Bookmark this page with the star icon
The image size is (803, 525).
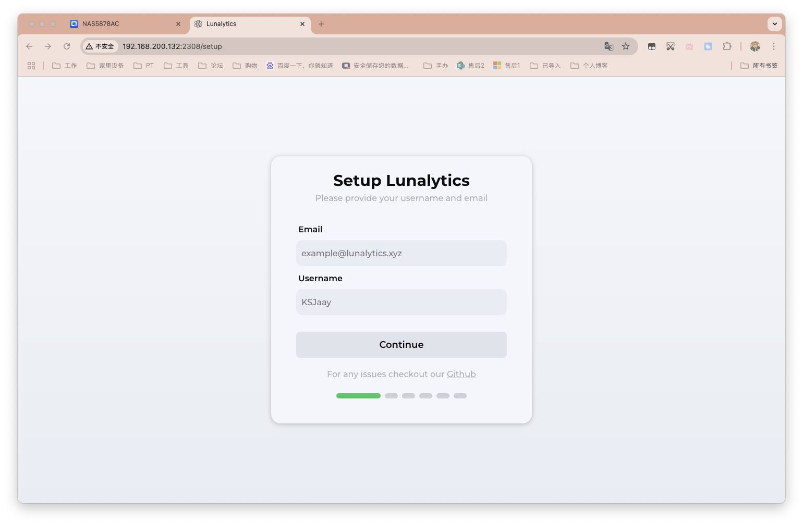(x=626, y=46)
